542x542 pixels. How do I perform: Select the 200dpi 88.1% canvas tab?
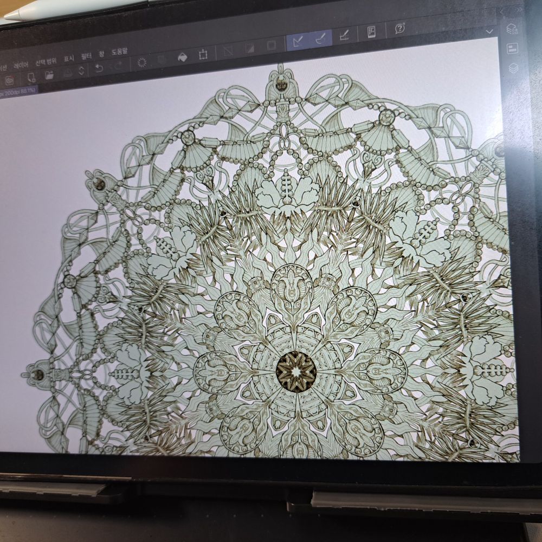click(x=18, y=93)
